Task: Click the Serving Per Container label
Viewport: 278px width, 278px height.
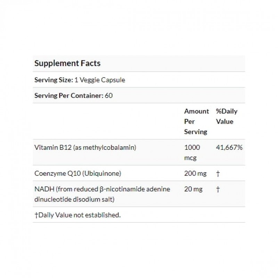Action: point(69,96)
